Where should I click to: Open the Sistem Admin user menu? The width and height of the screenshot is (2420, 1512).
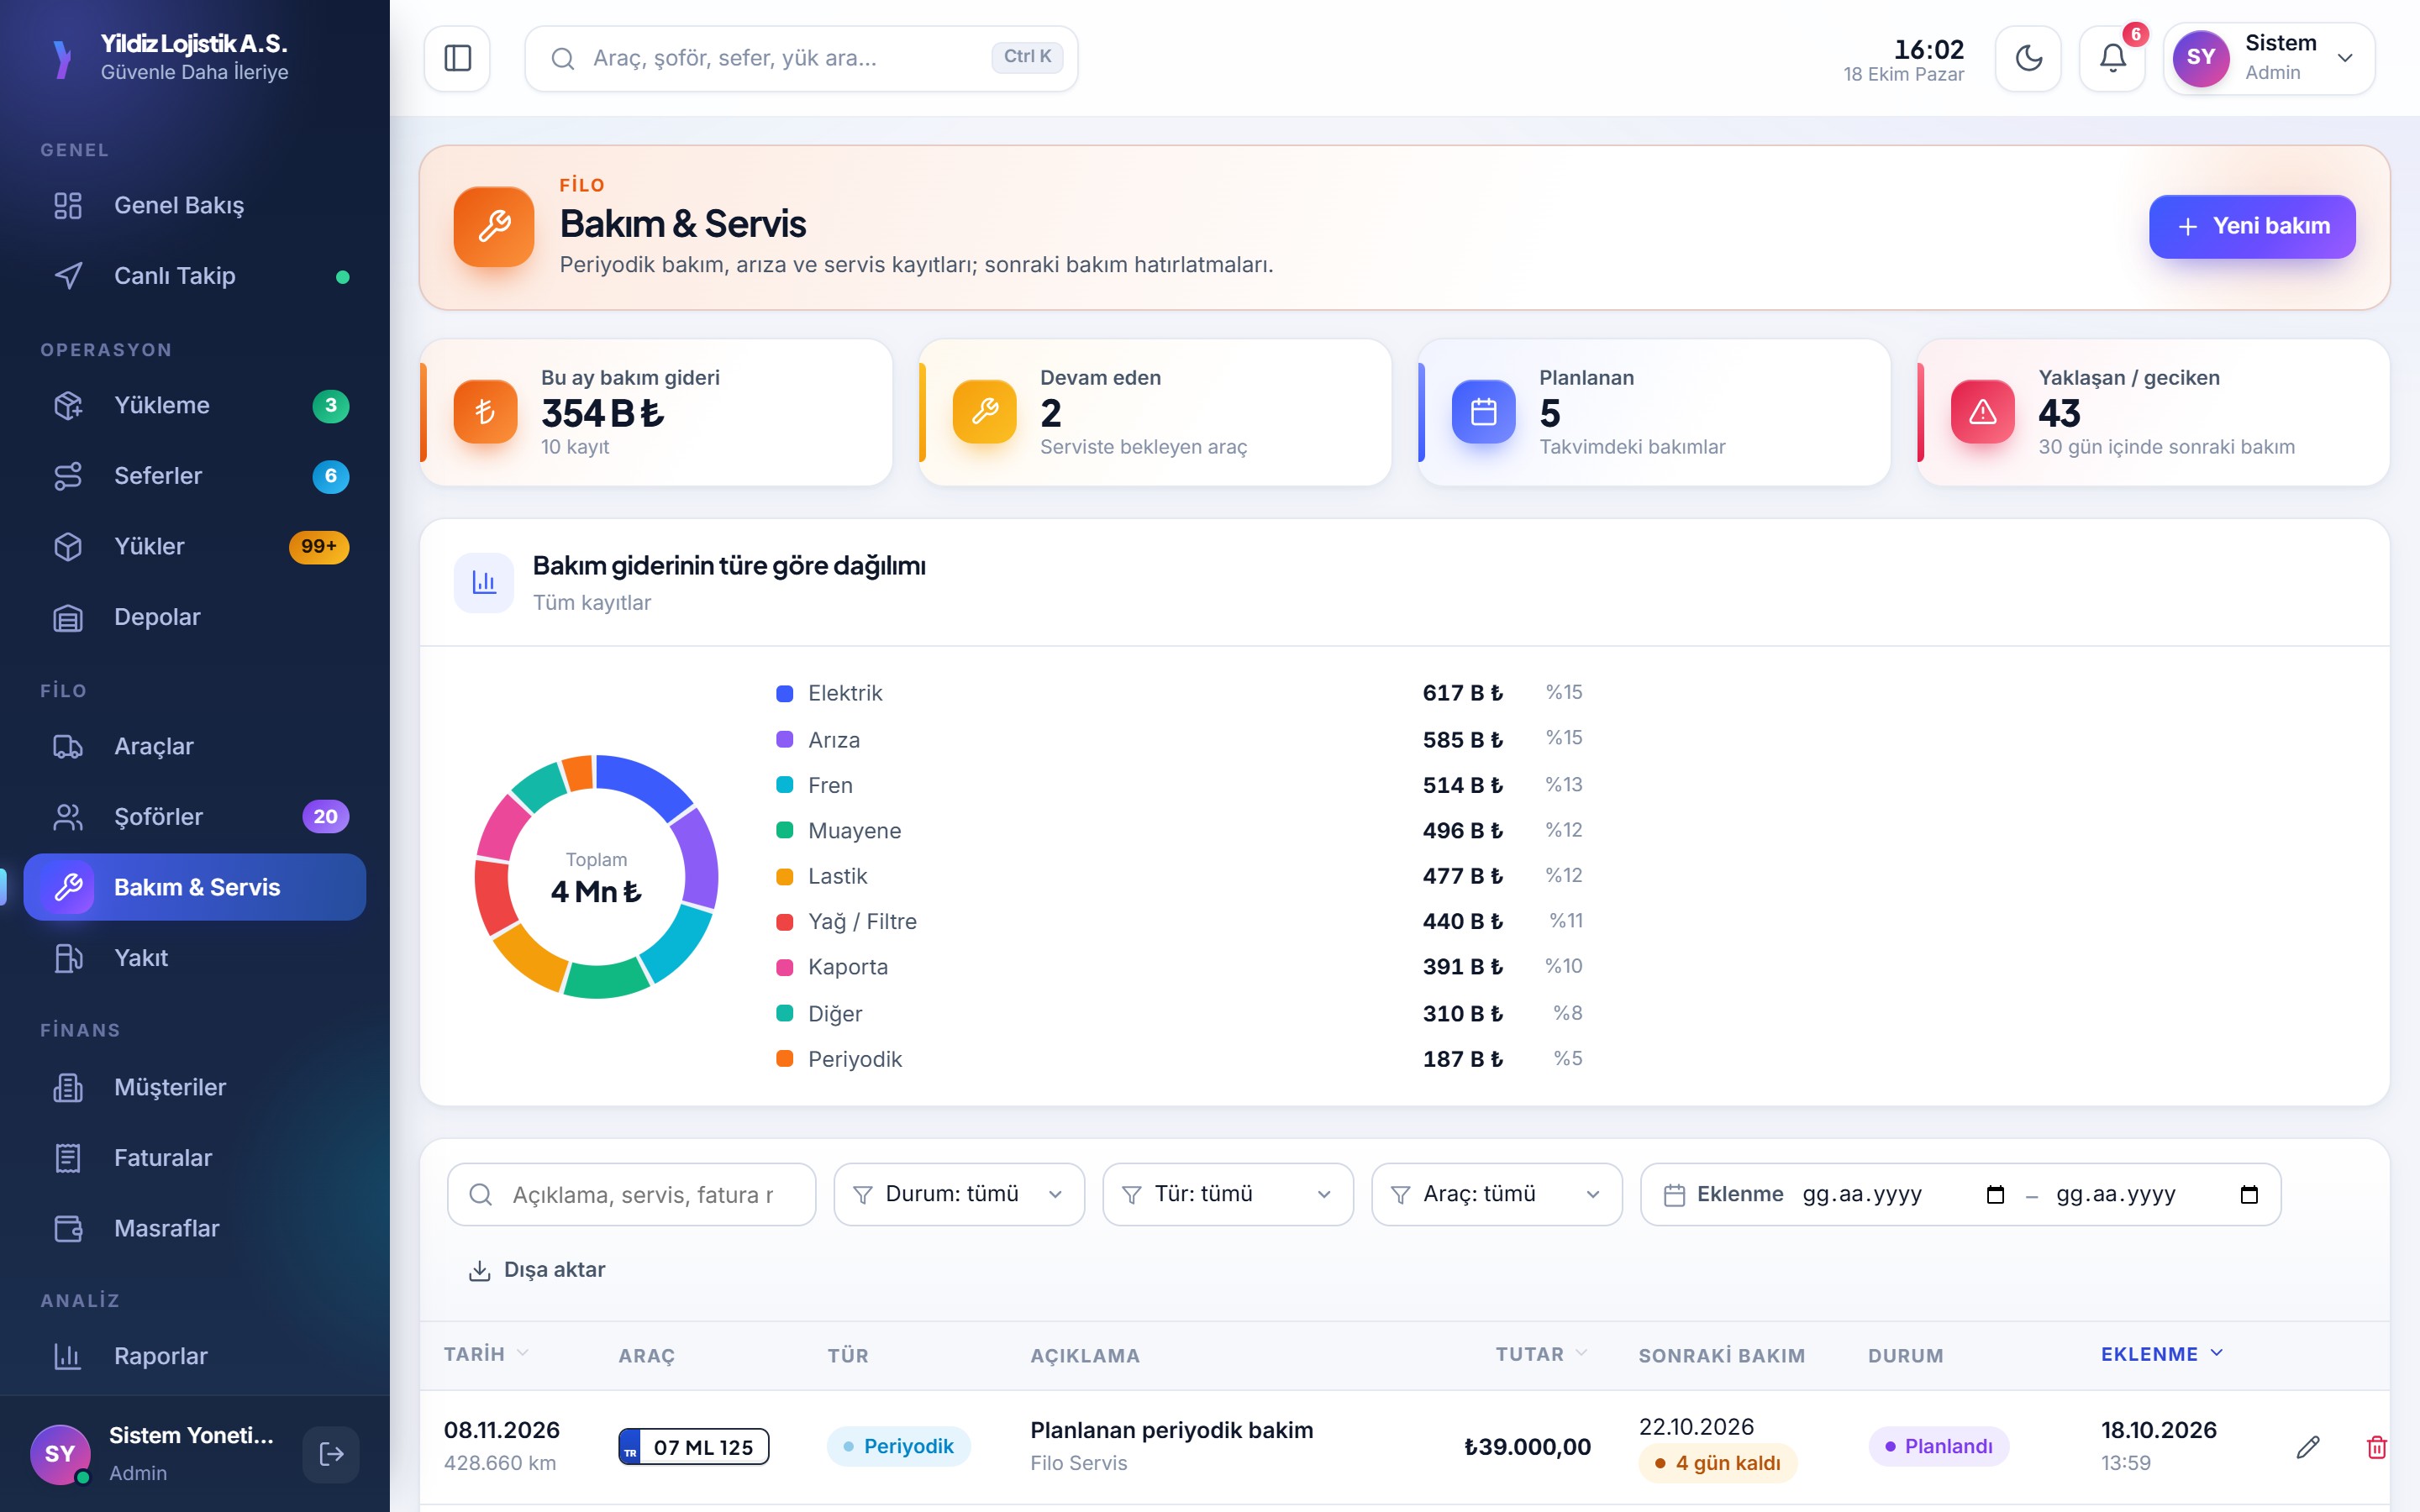pyautogui.click(x=2269, y=58)
